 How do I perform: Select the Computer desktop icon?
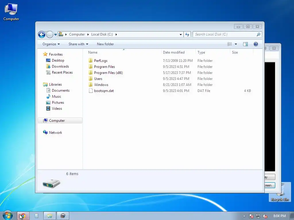click(x=11, y=11)
